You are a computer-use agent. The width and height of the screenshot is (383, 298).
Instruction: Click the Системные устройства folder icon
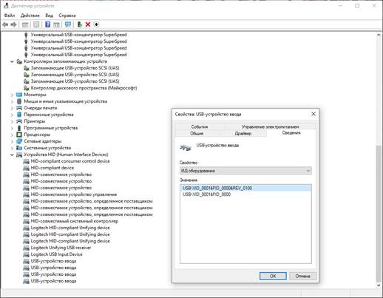tap(19, 148)
